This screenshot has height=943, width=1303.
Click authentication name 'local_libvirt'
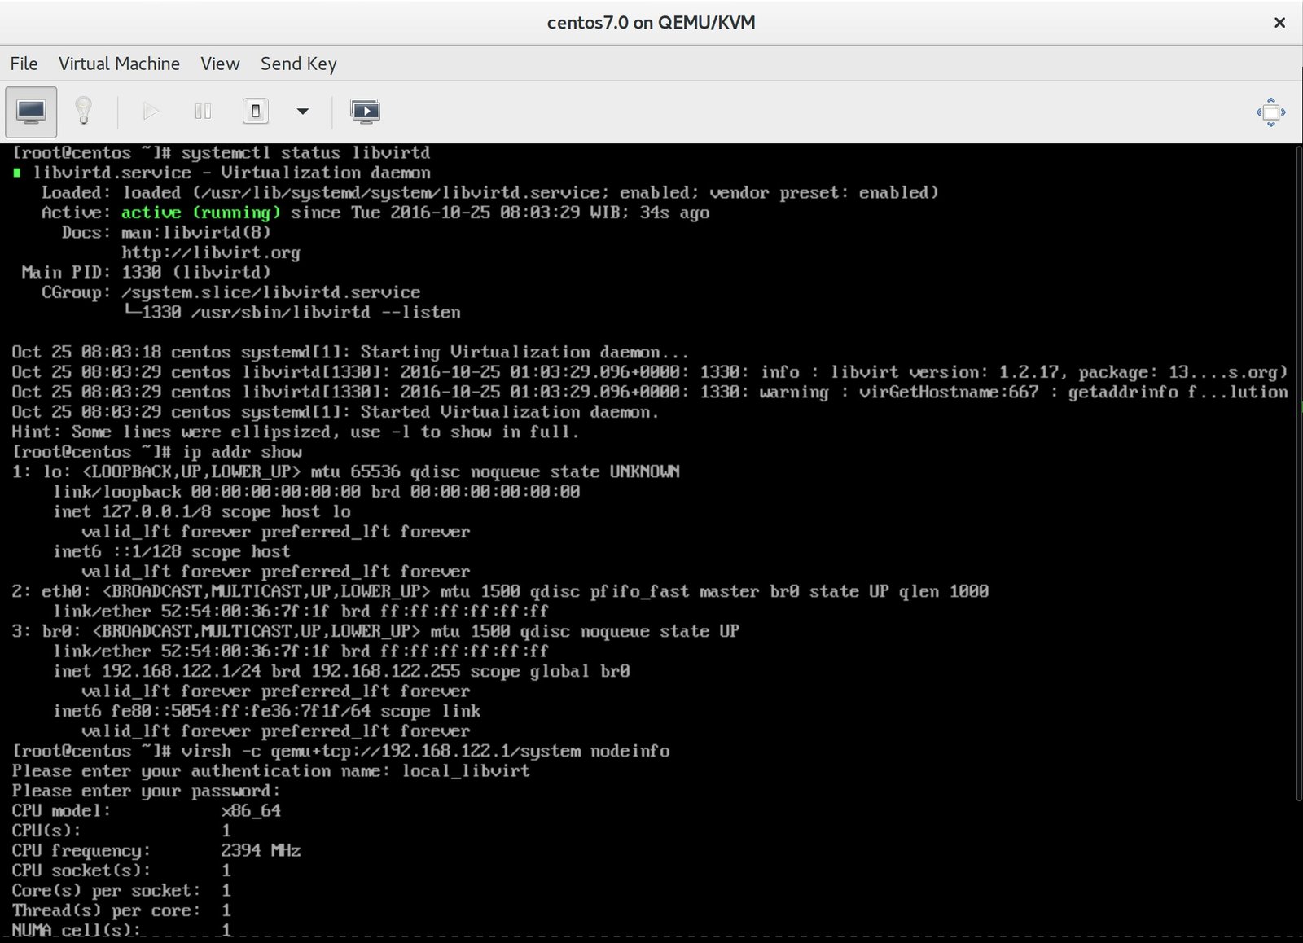pos(466,770)
